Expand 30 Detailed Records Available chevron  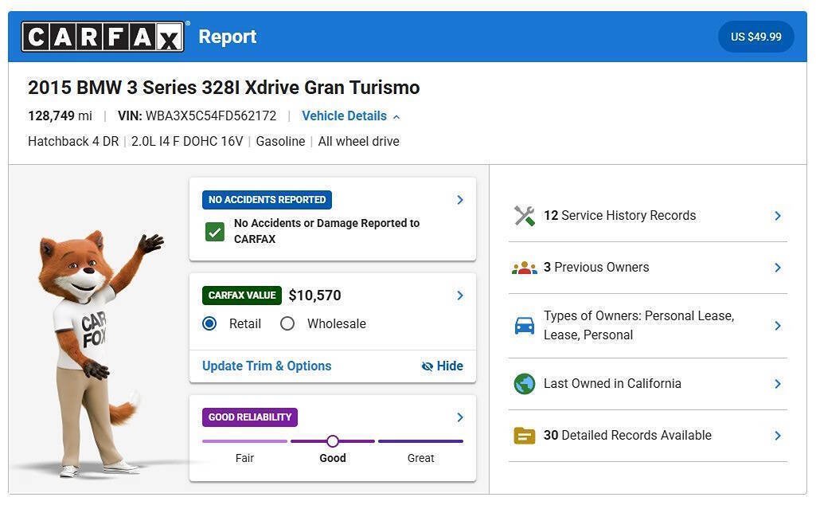point(778,436)
